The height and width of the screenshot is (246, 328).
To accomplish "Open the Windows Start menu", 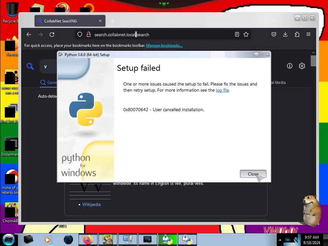I will coord(8,240).
